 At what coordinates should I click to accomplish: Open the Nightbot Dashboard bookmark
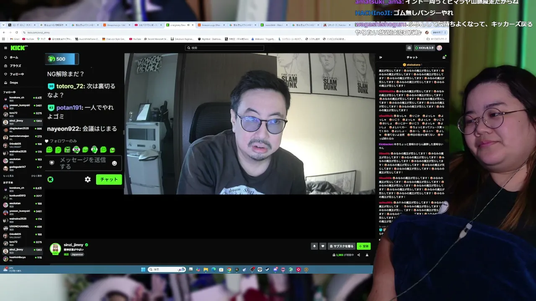(209, 39)
